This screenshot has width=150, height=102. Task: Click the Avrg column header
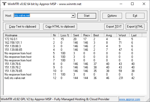pyautogui.click(x=110, y=35)
